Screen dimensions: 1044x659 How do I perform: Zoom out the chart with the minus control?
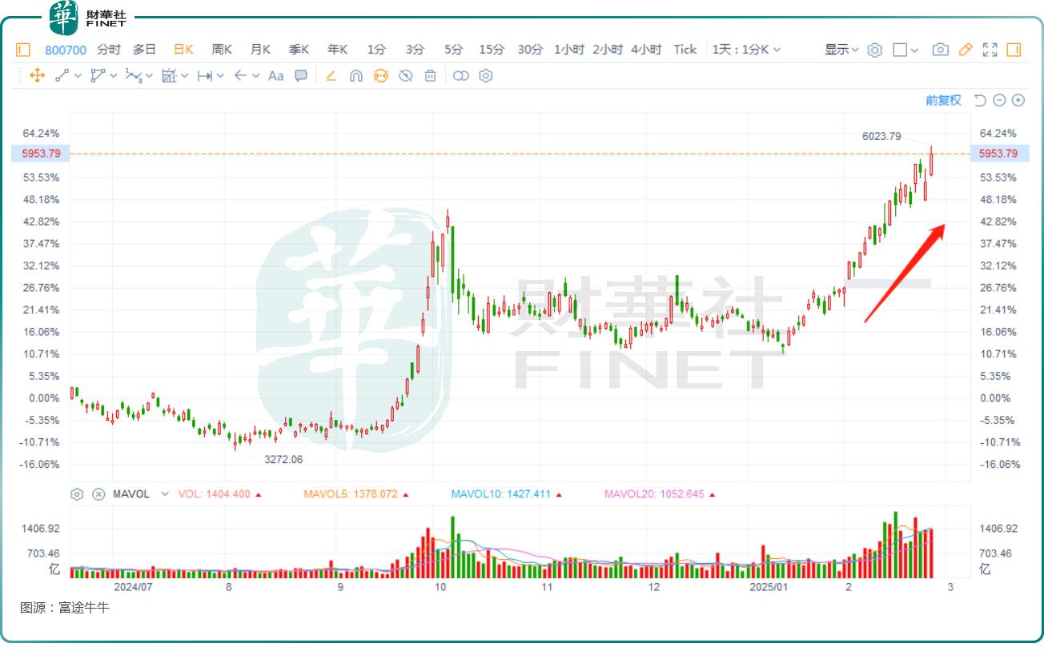(998, 100)
